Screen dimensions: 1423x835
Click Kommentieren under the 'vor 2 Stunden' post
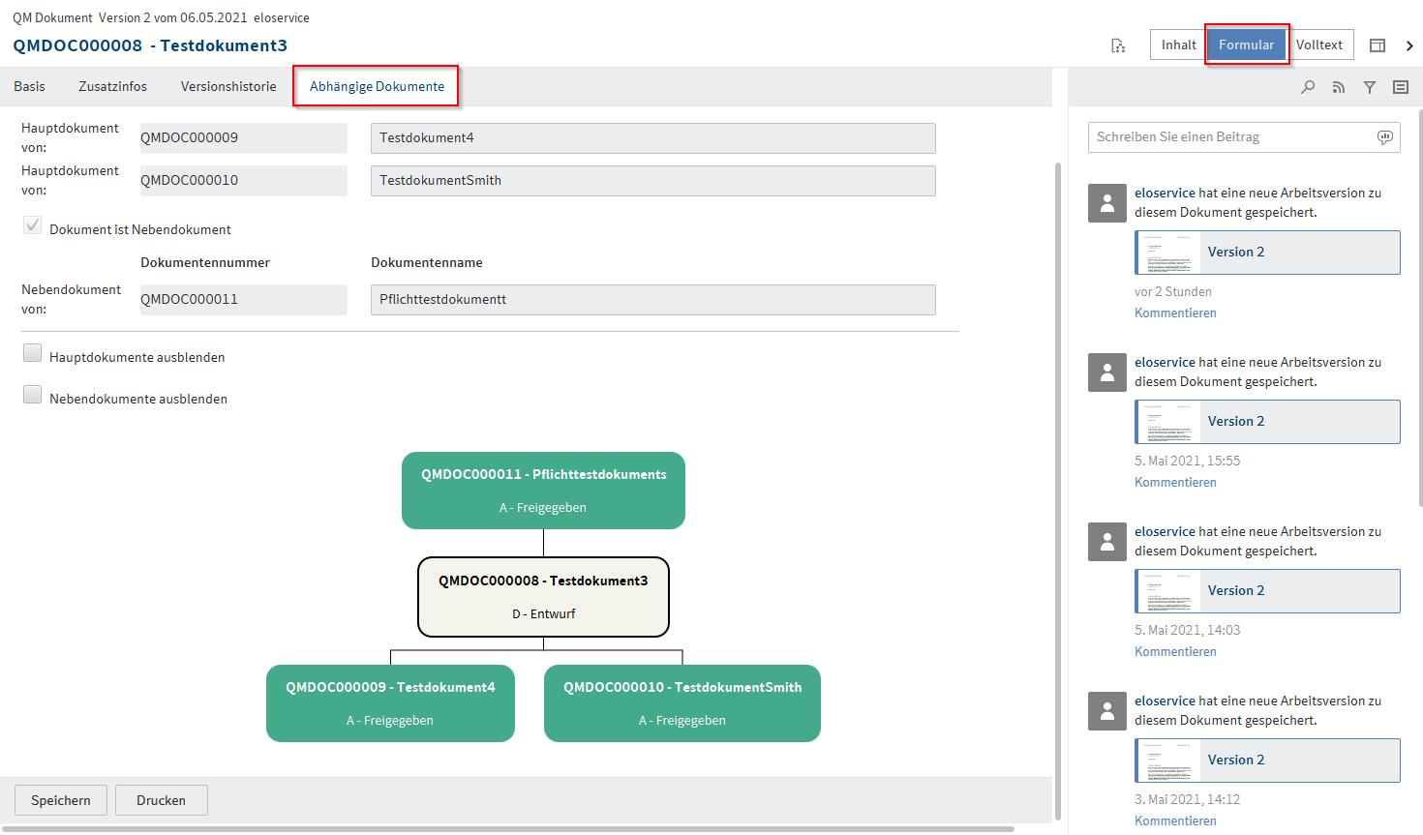click(1175, 313)
